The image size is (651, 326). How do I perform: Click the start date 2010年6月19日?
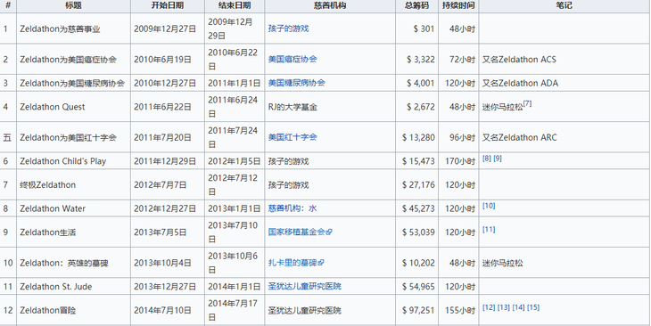coord(162,60)
